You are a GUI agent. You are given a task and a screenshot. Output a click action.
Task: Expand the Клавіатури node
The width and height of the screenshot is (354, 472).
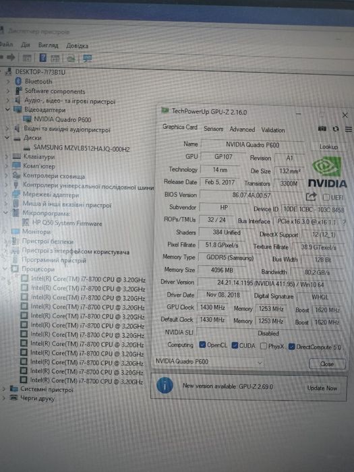(7, 156)
